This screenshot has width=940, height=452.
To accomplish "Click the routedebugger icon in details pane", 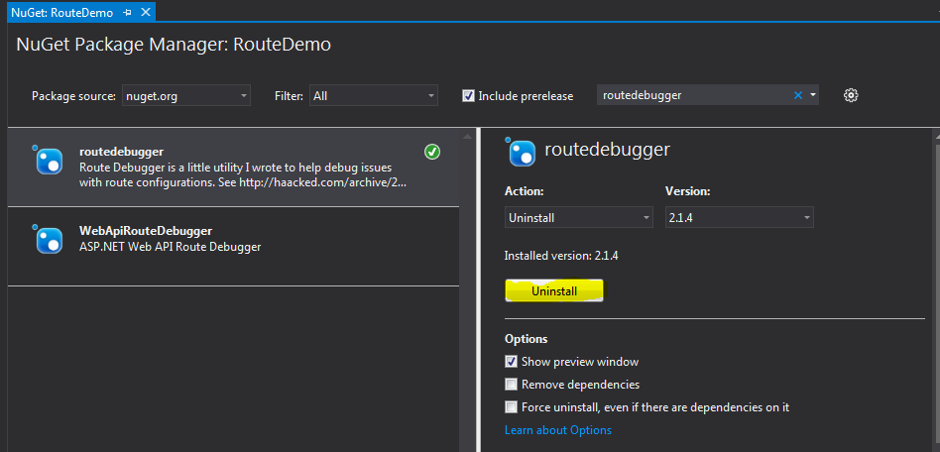I will (521, 152).
